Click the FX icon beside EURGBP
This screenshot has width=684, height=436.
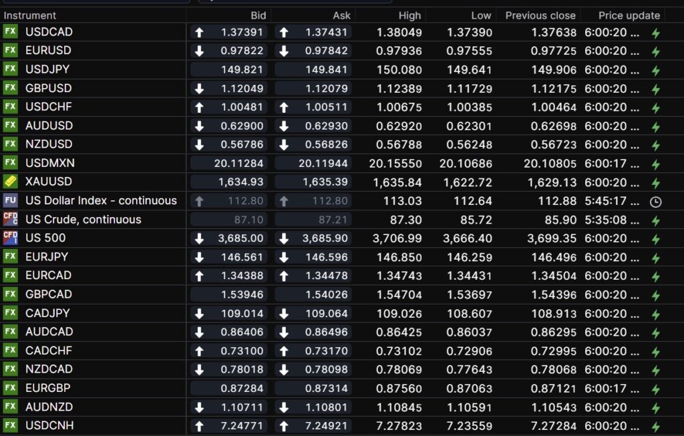coord(11,388)
